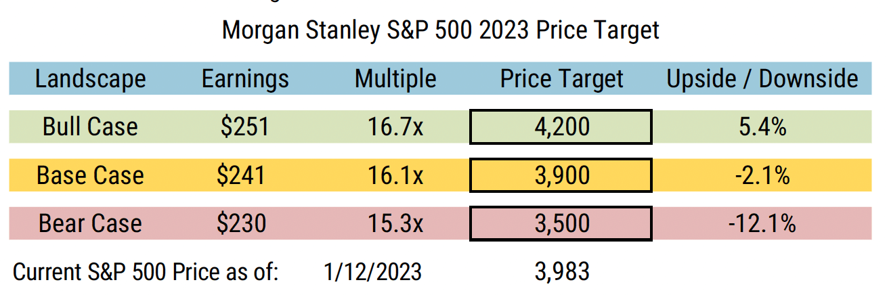
Task: Click the 16.7x multiple cell
Action: tap(395, 127)
